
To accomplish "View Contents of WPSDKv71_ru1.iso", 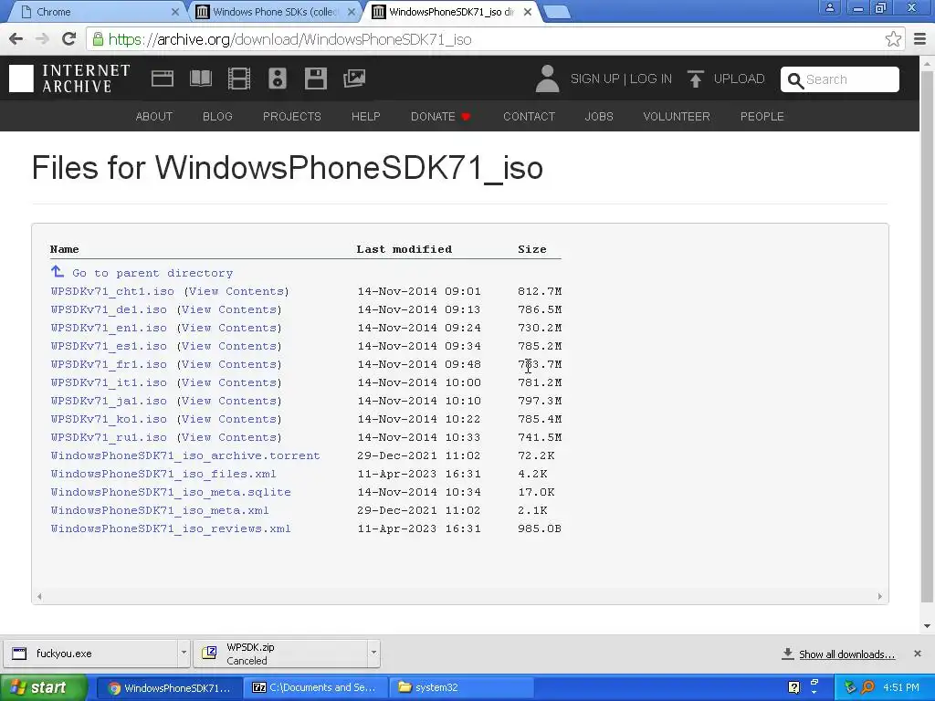I will tap(228, 437).
